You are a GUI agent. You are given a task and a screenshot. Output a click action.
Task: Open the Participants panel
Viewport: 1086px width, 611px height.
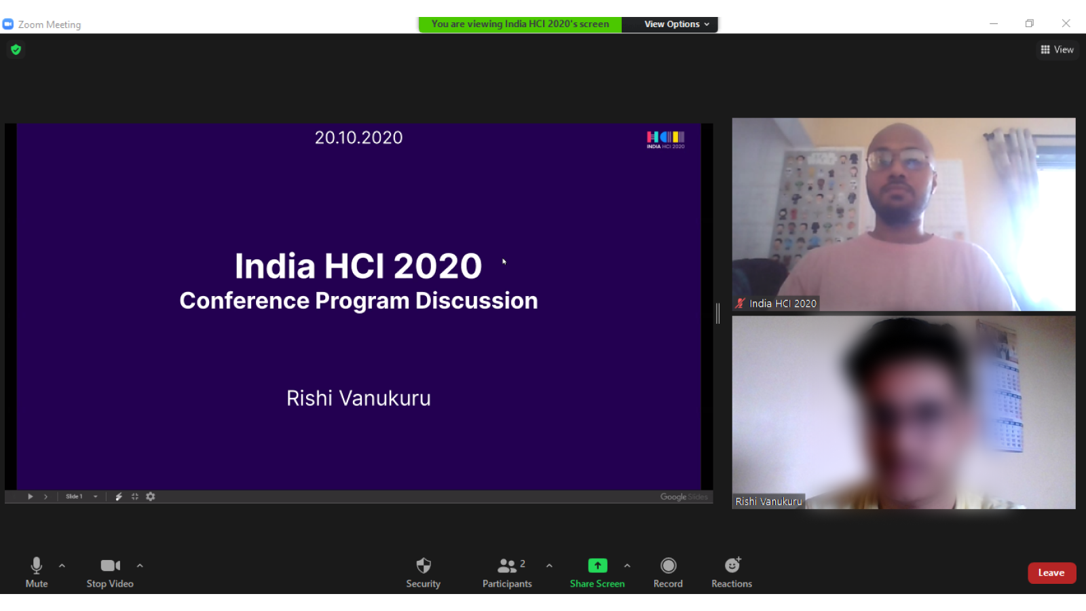tap(507, 572)
